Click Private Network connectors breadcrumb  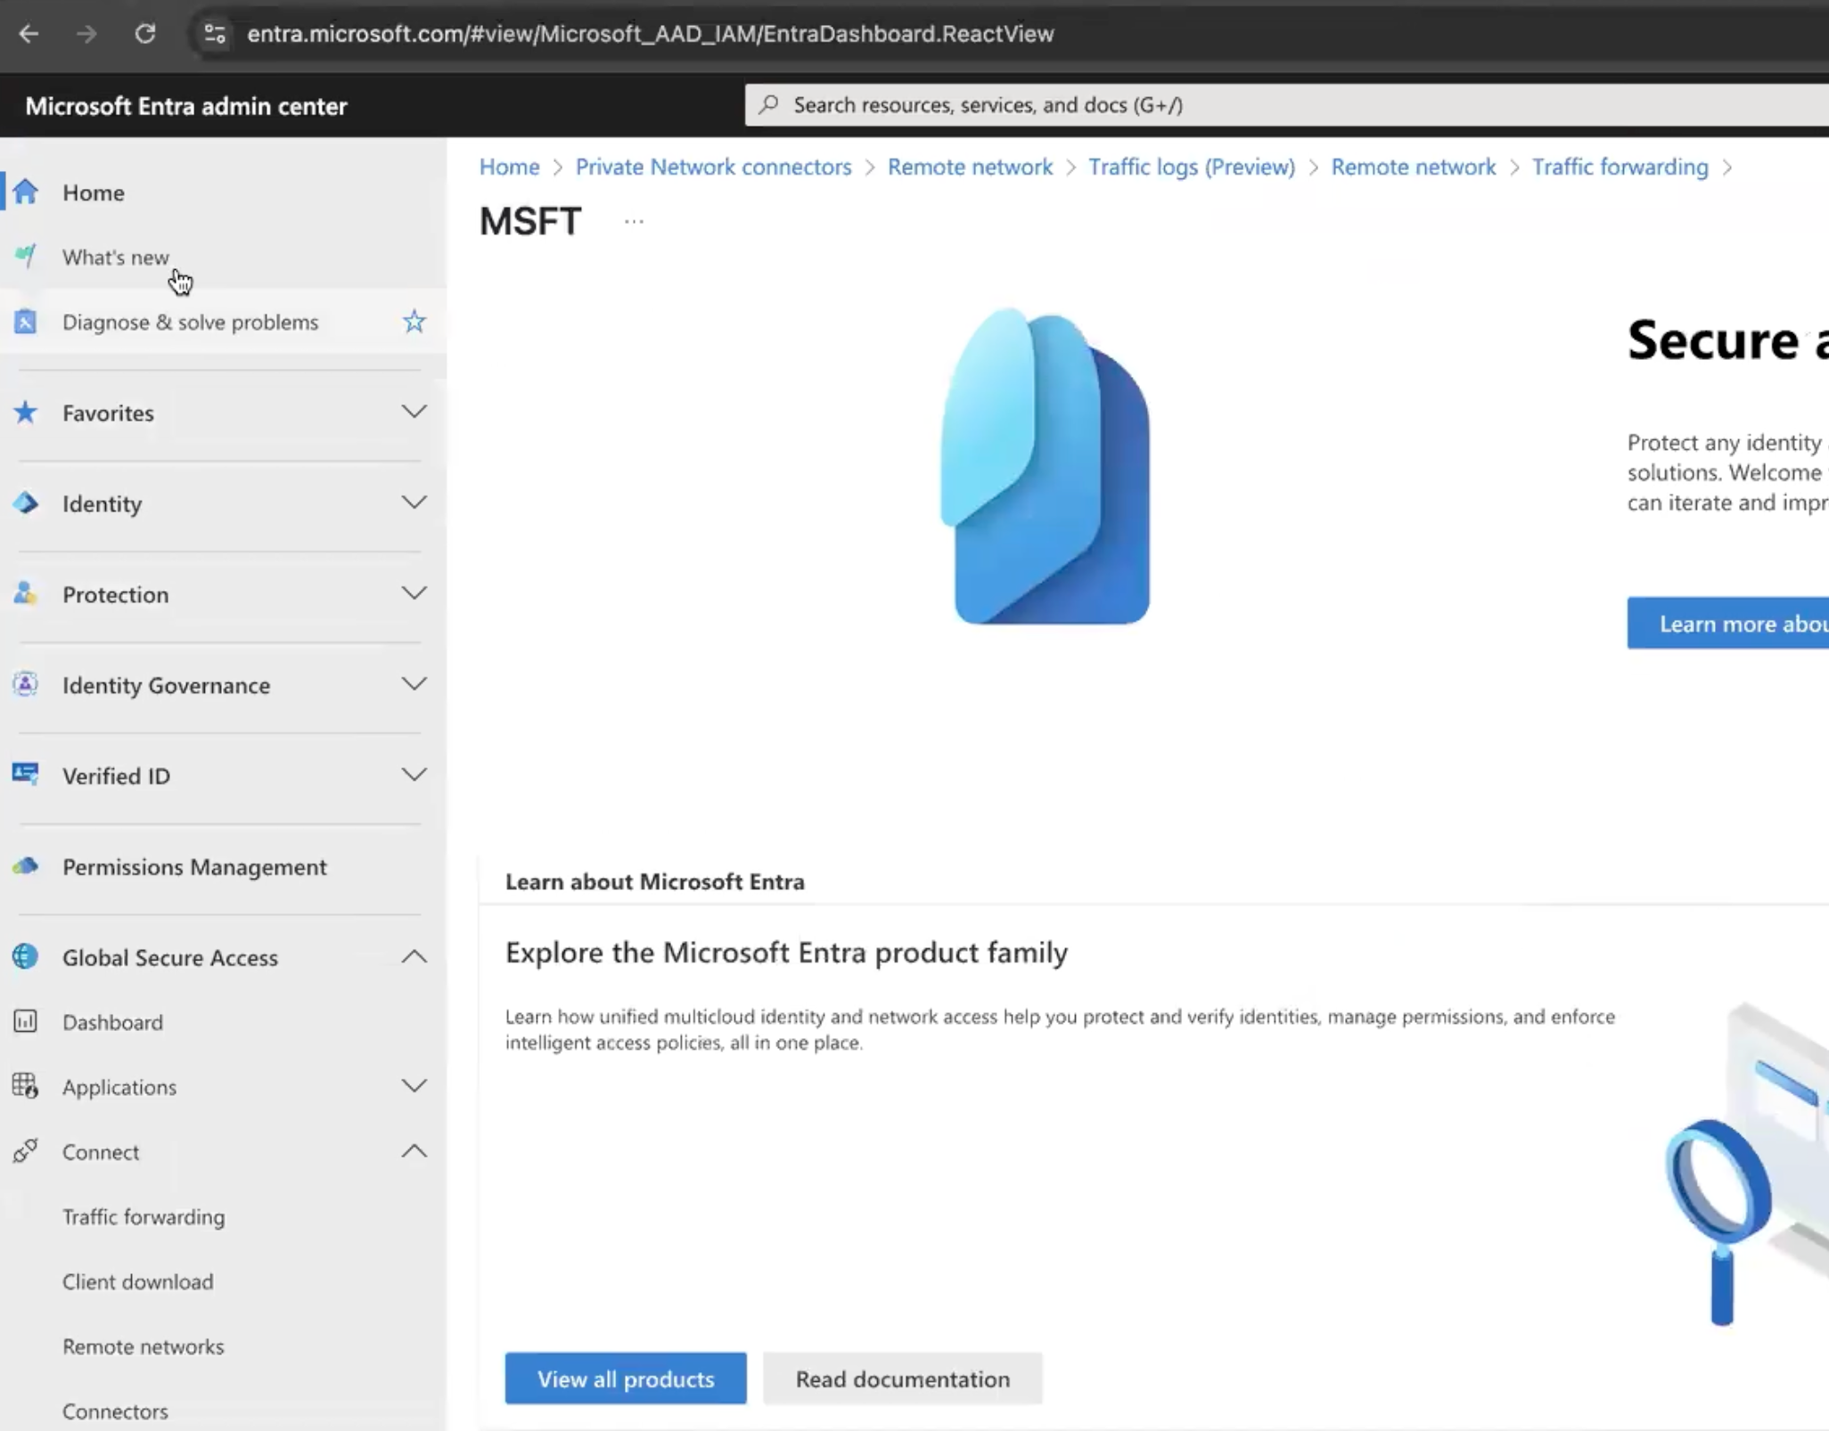tap(713, 167)
